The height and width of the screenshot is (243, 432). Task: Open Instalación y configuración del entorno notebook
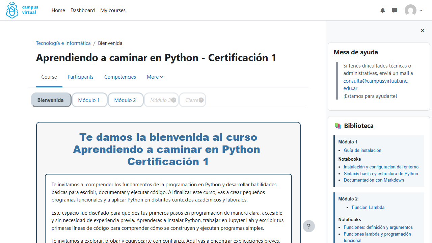381,167
